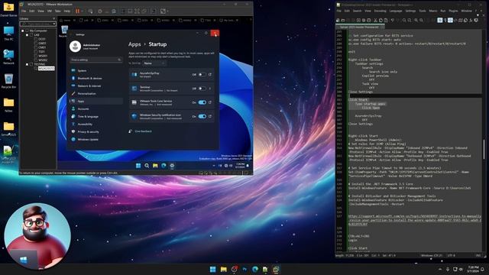
Task: Click the host taskbar clock
Action: click(473, 270)
